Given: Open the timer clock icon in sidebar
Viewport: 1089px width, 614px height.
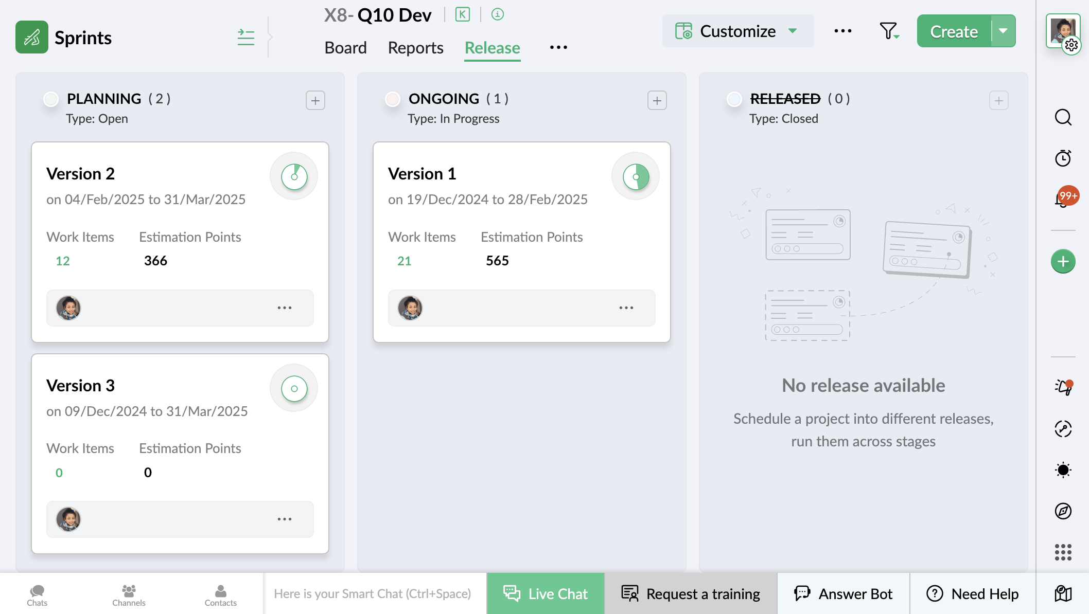Looking at the screenshot, I should (1063, 158).
